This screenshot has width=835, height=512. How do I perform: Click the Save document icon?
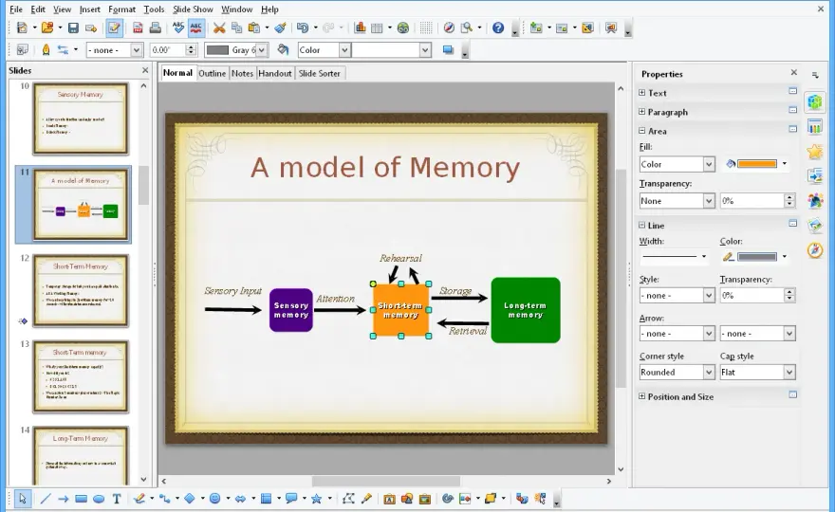[73, 27]
